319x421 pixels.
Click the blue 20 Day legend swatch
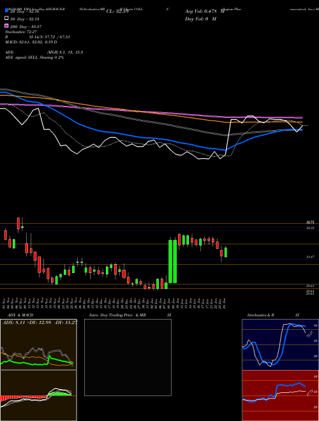[x=6, y=11]
